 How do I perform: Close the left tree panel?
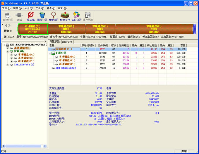point(45,41)
